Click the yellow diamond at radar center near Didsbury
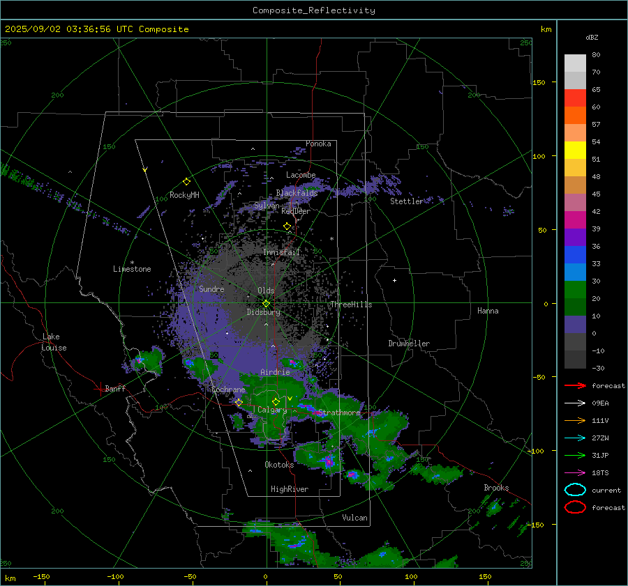The image size is (628, 586). [267, 304]
